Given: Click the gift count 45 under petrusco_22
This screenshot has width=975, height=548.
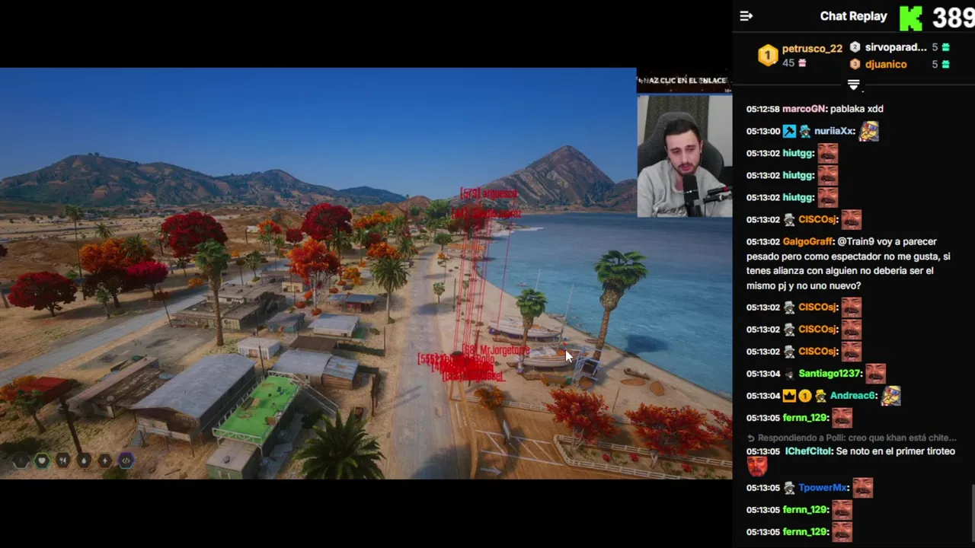Looking at the screenshot, I should (788, 63).
